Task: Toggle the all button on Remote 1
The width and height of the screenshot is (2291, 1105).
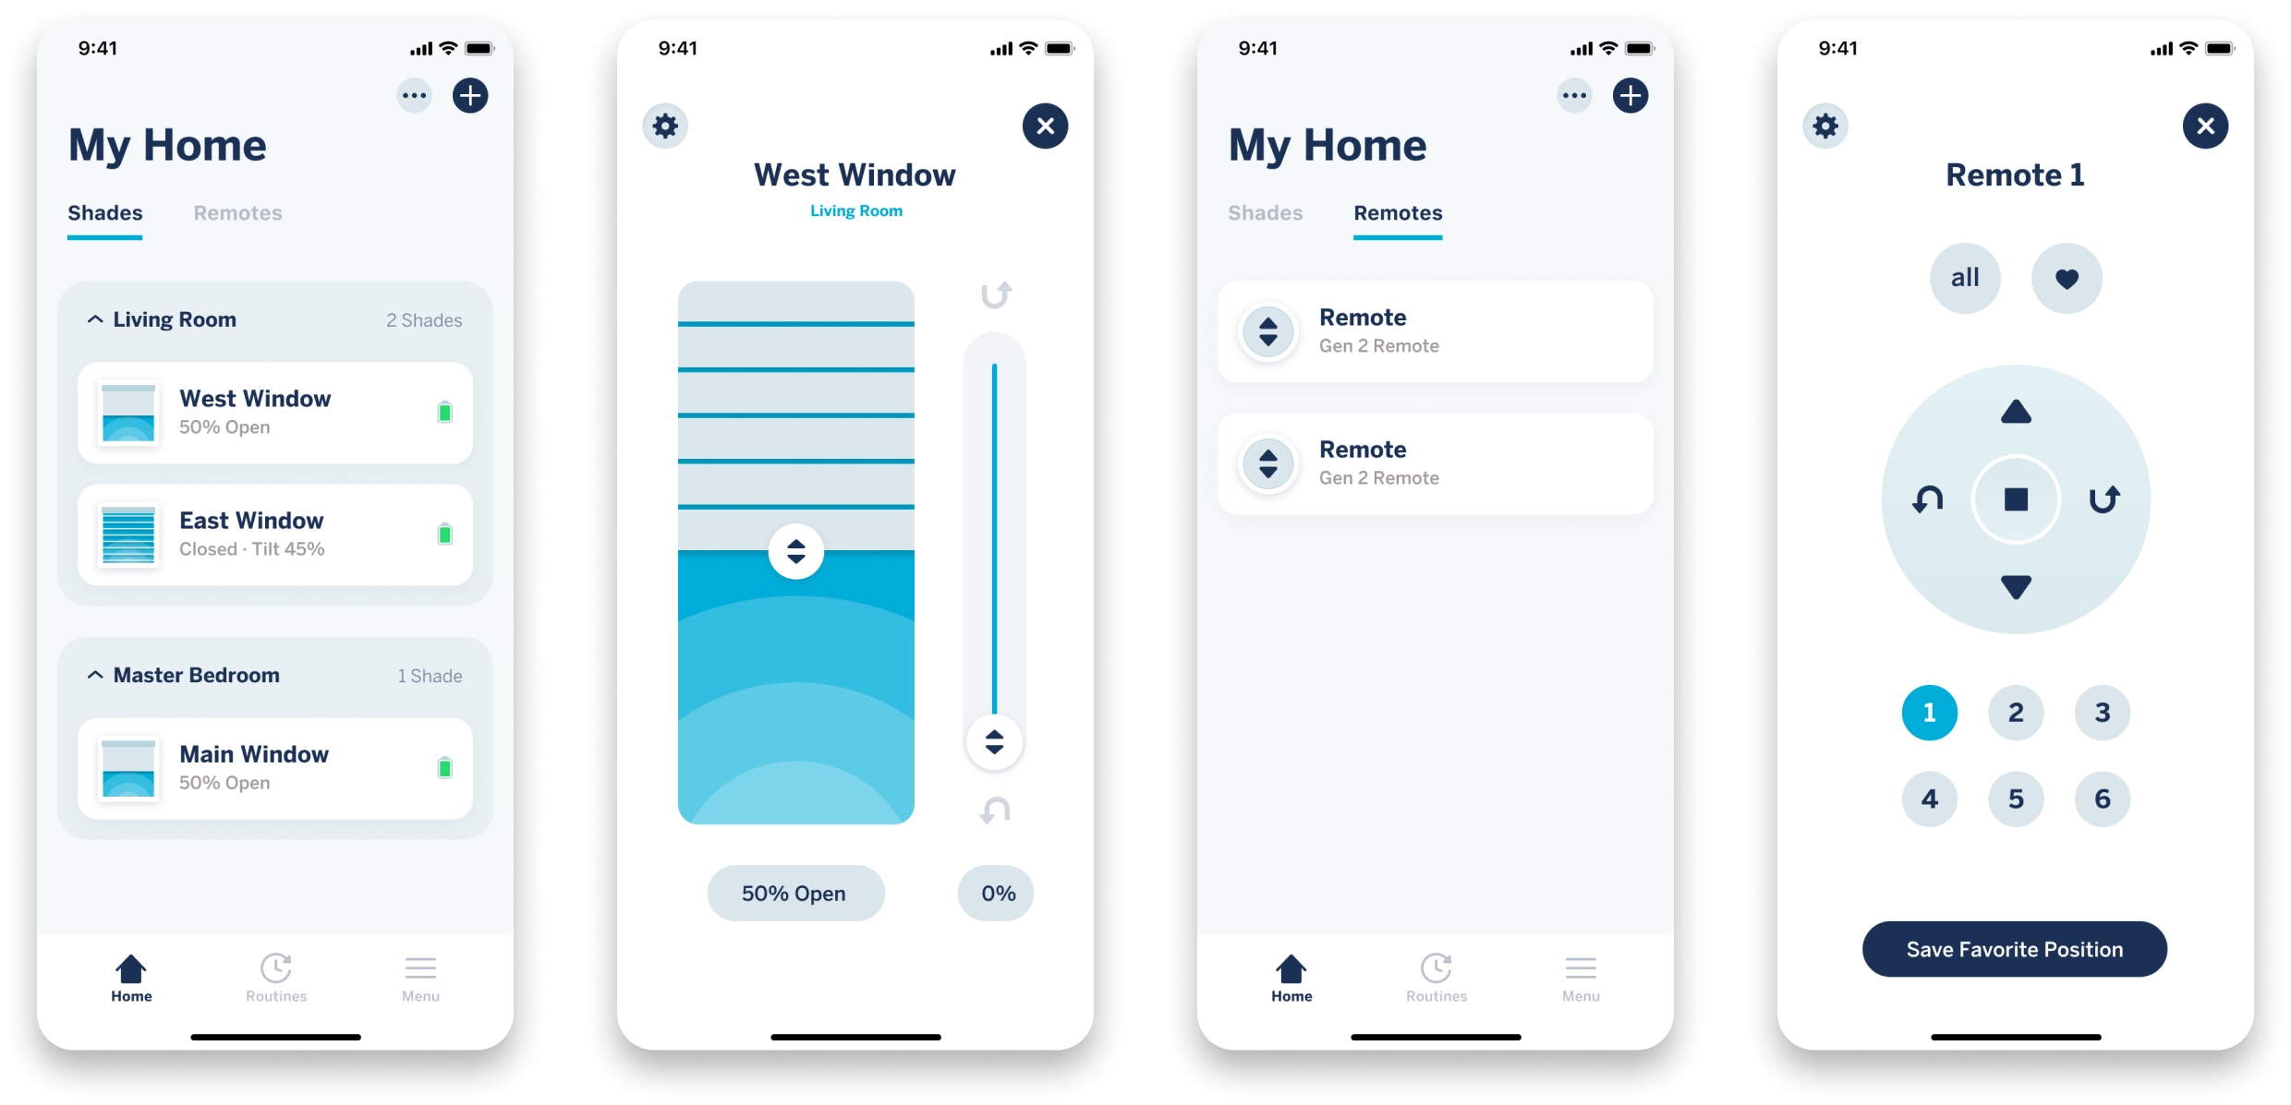Action: coord(1961,277)
